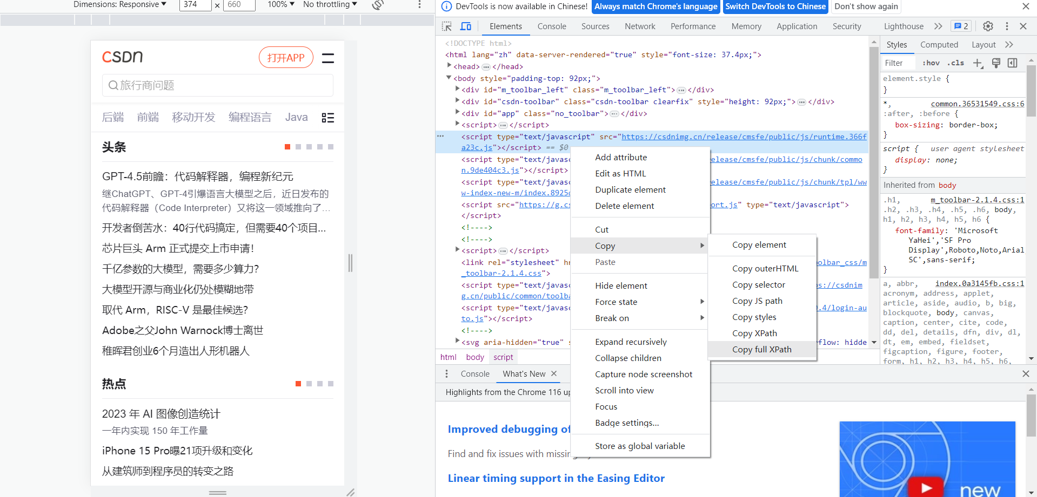Image resolution: width=1037 pixels, height=497 pixels.
Task: Open the Dimensions Responsive dropdown
Action: pos(120,5)
